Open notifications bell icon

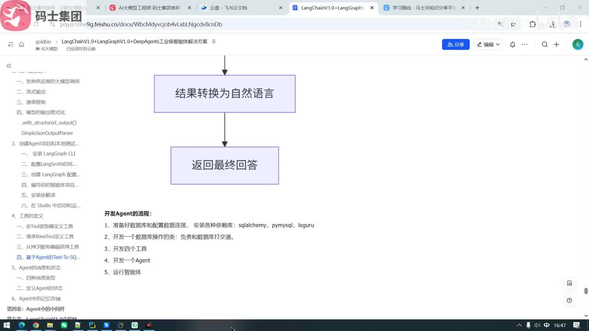[513, 45]
